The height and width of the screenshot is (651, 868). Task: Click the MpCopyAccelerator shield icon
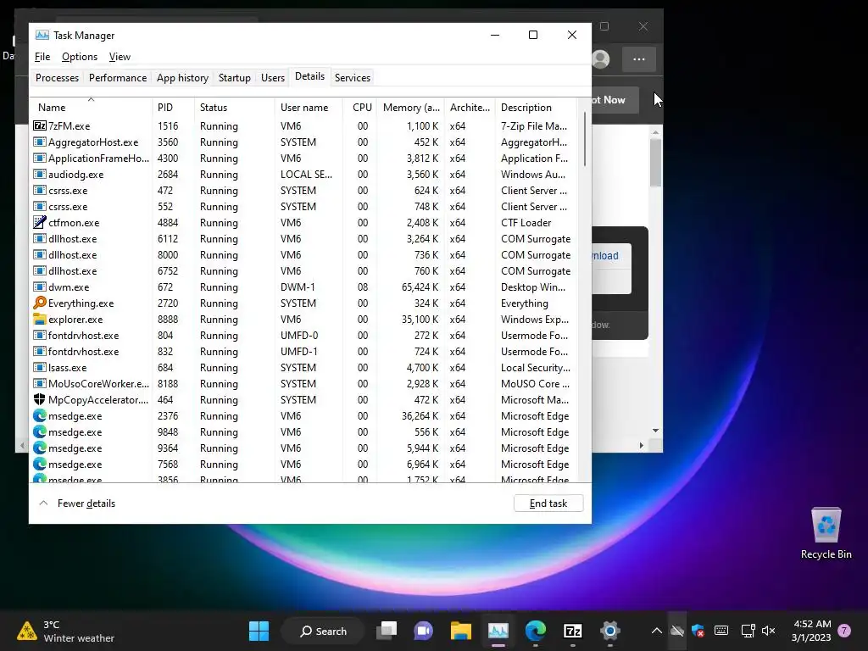(39, 399)
